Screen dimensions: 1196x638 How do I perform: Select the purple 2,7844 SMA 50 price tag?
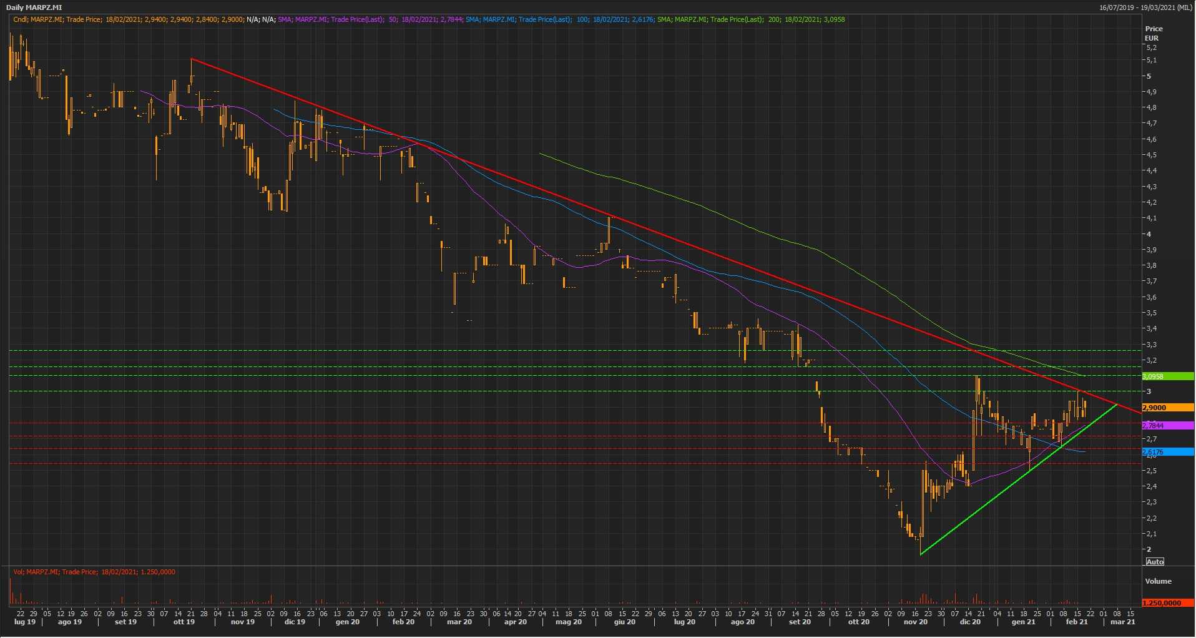[x=1167, y=426]
